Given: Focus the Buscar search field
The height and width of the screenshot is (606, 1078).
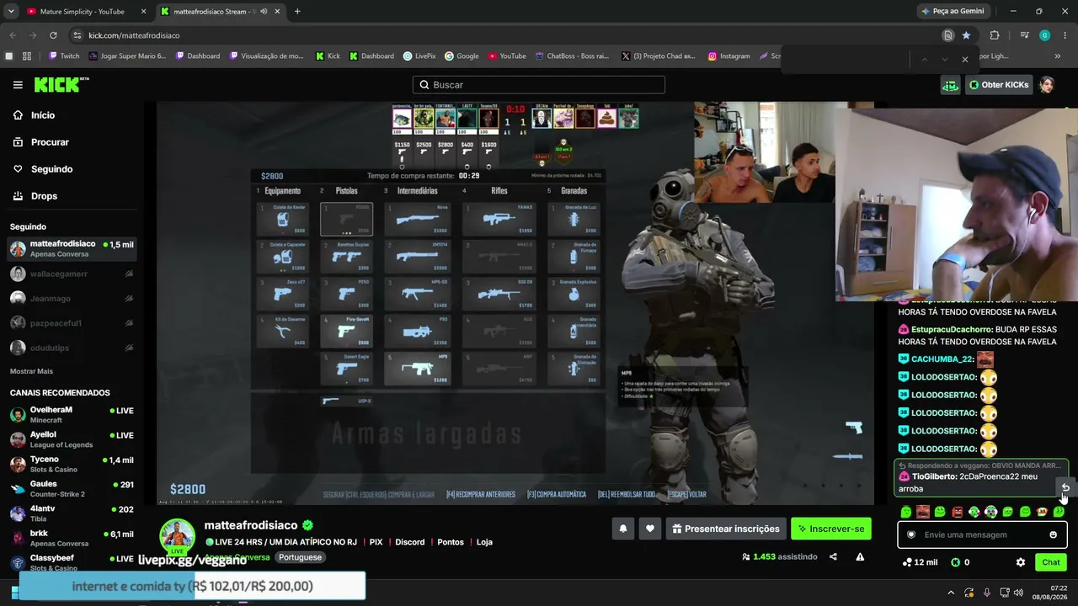Looking at the screenshot, I should [539, 85].
